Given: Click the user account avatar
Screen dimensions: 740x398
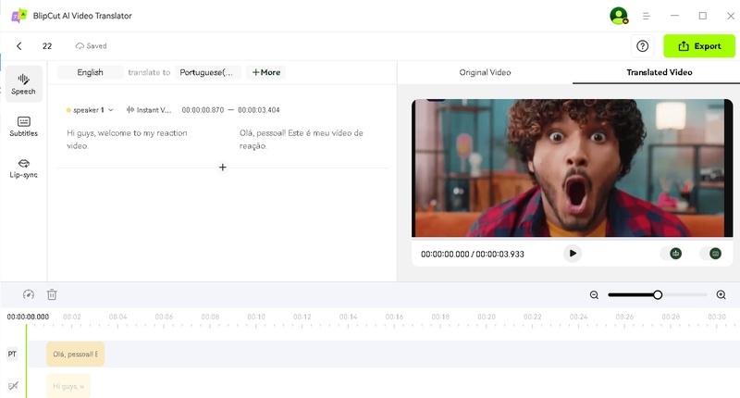Looking at the screenshot, I should pyautogui.click(x=618, y=16).
